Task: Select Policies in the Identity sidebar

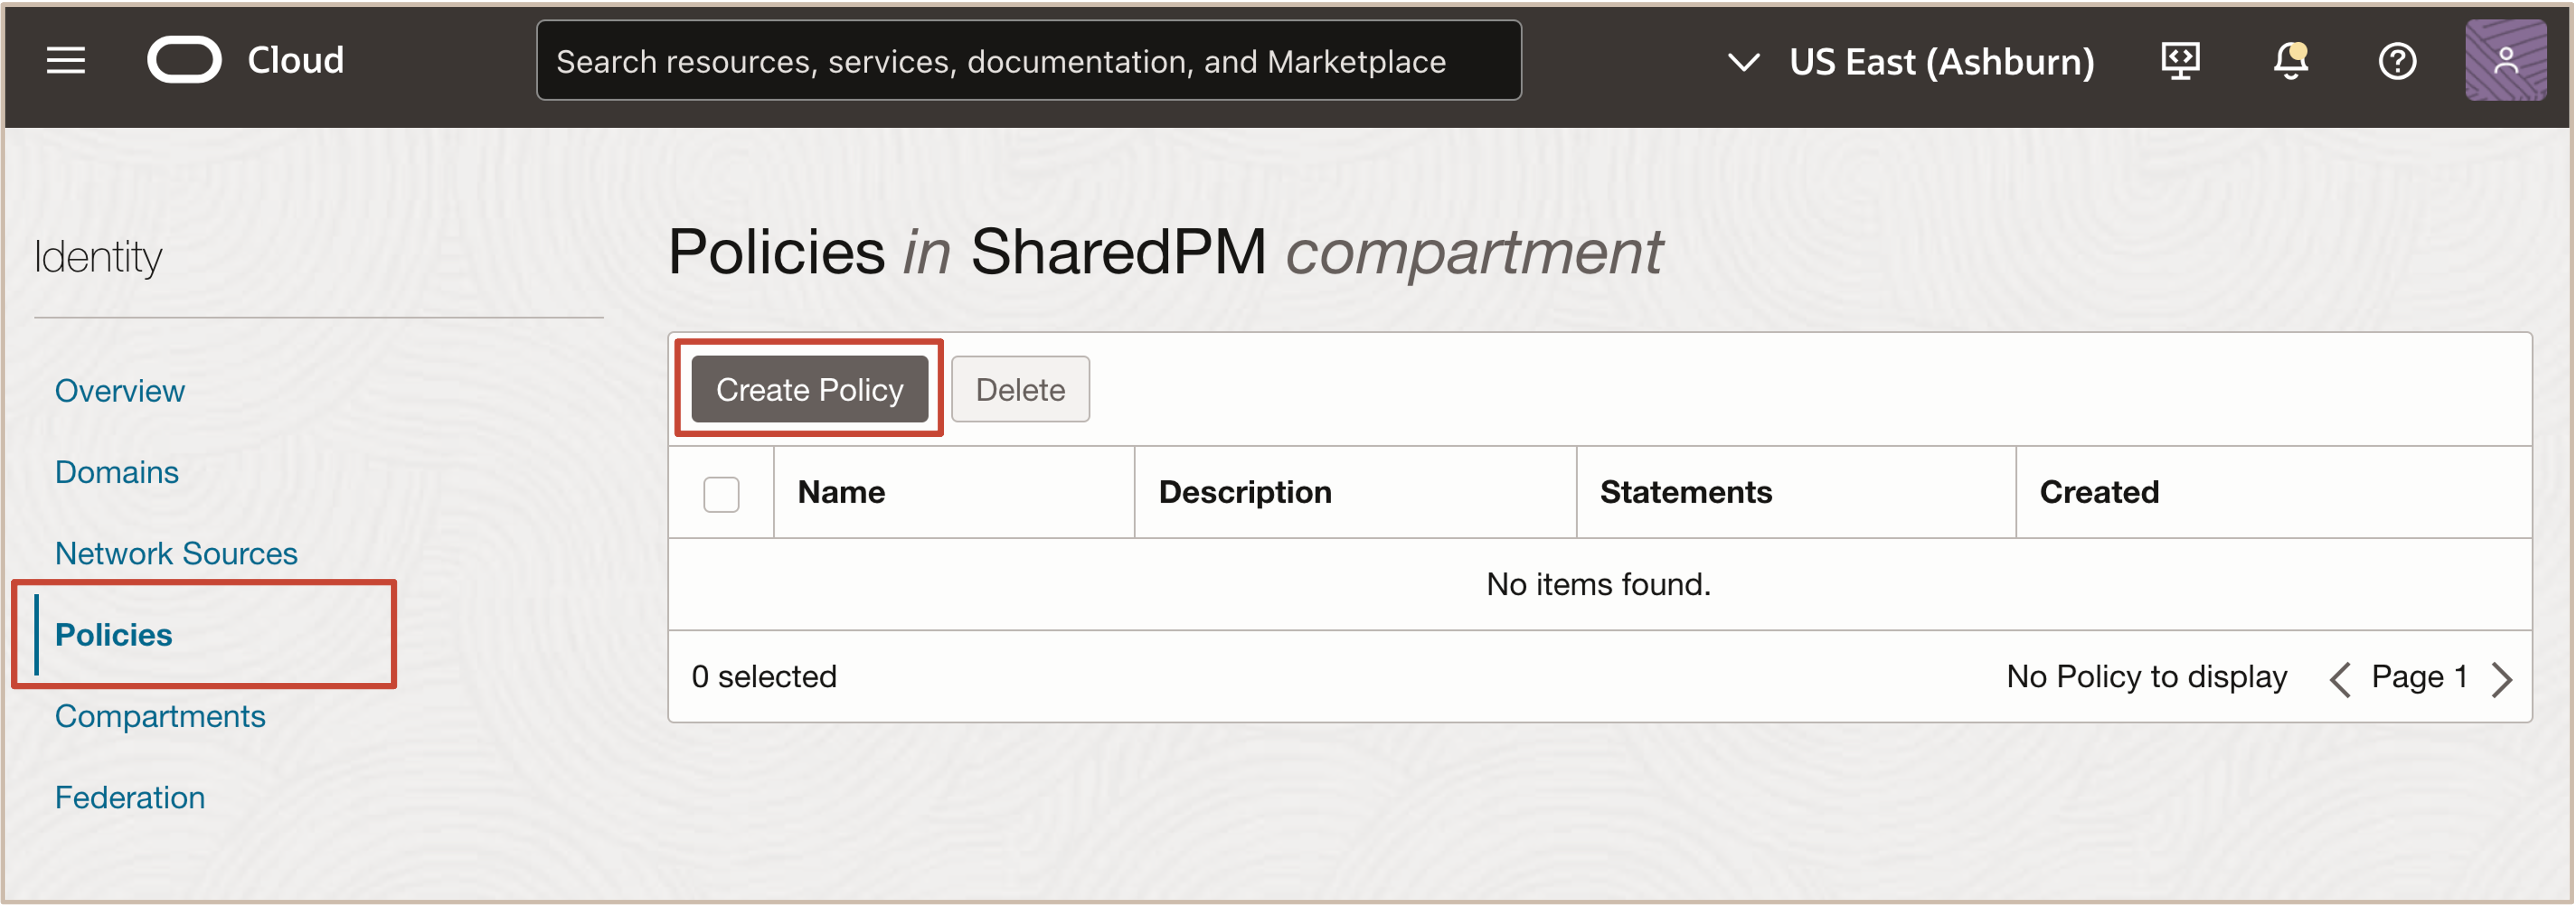Action: click(x=114, y=635)
